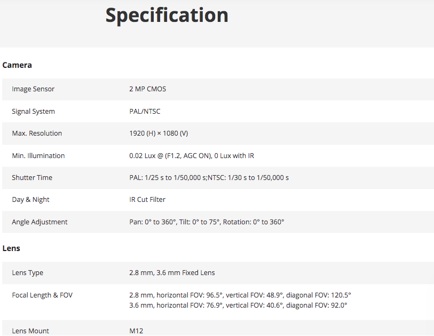Viewport: 434px width, 336px height.
Task: Click the 3.6 mm FOV value line
Action: tap(238, 305)
